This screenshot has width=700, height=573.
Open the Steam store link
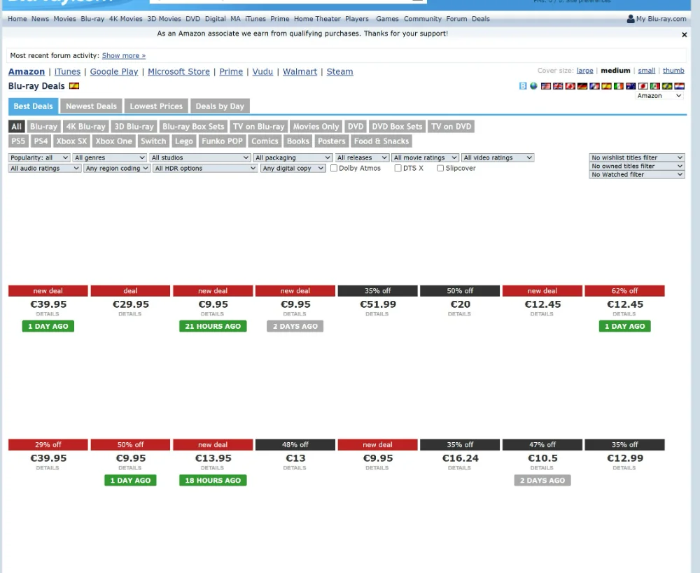(339, 72)
